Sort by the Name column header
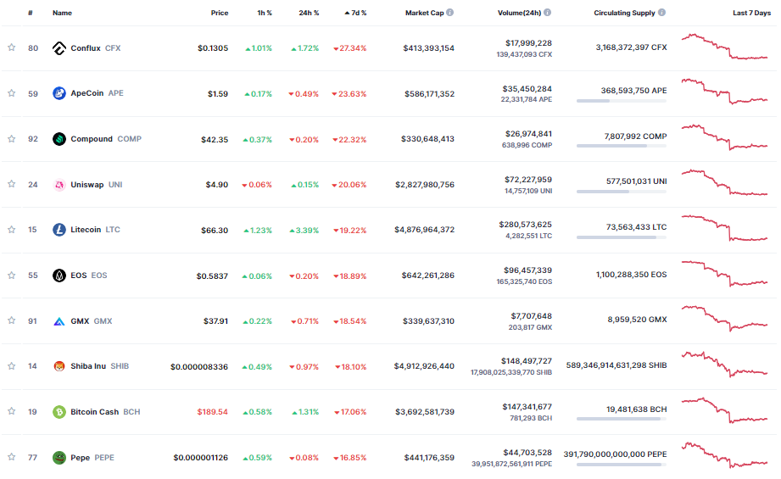This screenshot has width=781, height=479. (x=62, y=14)
